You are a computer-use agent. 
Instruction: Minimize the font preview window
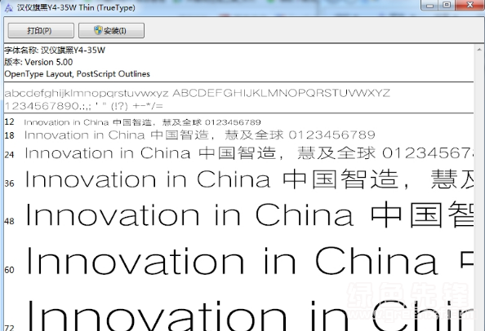(x=429, y=5)
